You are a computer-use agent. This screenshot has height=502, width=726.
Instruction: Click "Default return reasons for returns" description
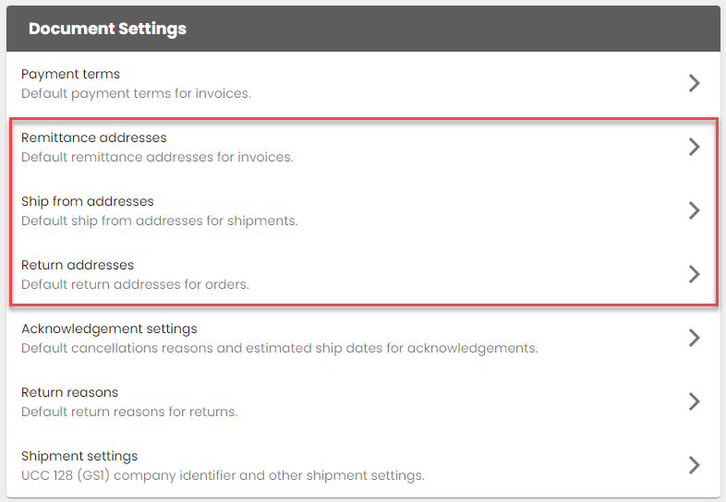click(x=129, y=412)
